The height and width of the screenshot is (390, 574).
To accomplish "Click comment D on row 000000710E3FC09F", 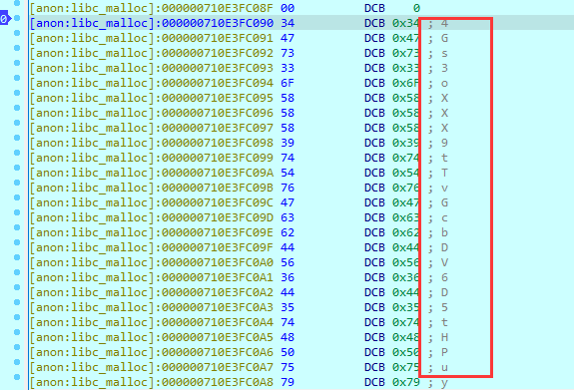I will tap(444, 247).
